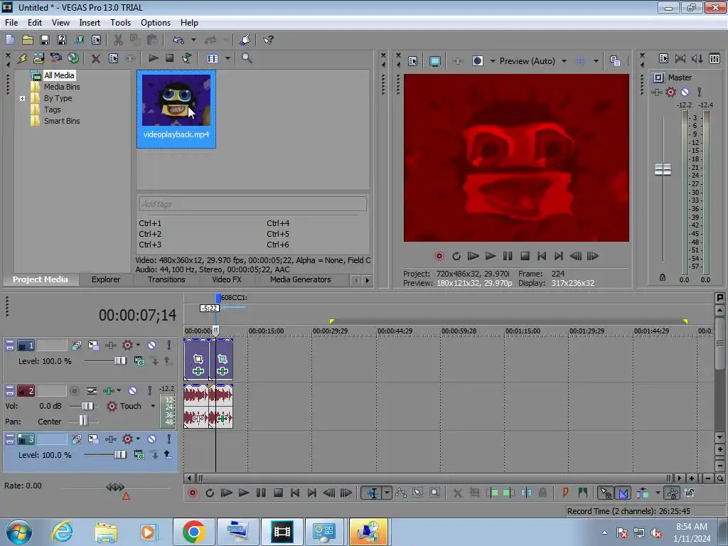Save project using the floppy disk icon
Screen dimensions: 728x546
[45, 40]
